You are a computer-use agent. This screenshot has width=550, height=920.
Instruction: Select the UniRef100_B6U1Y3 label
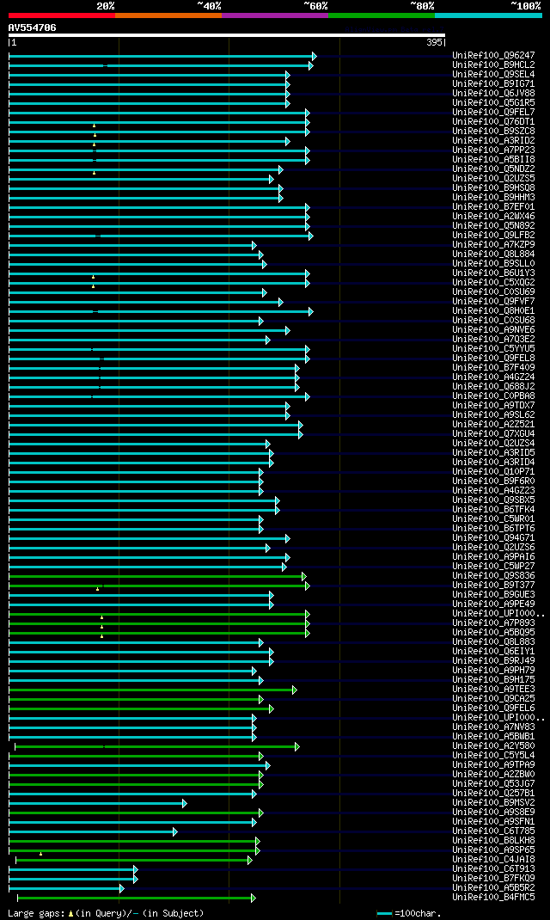coord(493,273)
